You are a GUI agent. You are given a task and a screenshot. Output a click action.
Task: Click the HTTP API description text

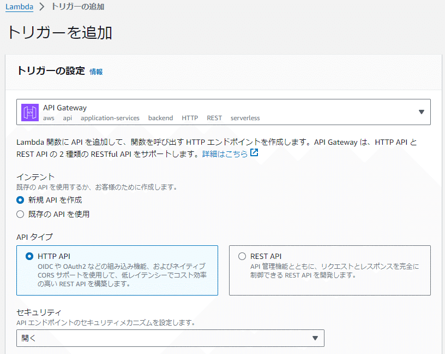122,275
